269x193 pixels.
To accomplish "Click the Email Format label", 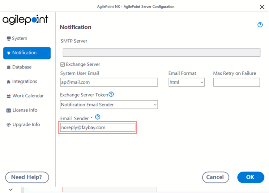I will tap(182, 73).
